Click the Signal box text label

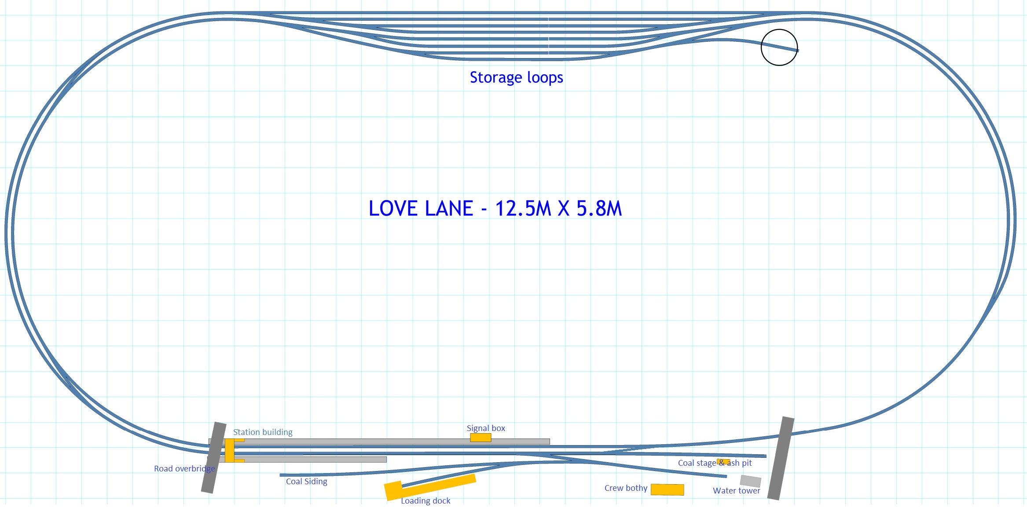pyautogui.click(x=486, y=428)
